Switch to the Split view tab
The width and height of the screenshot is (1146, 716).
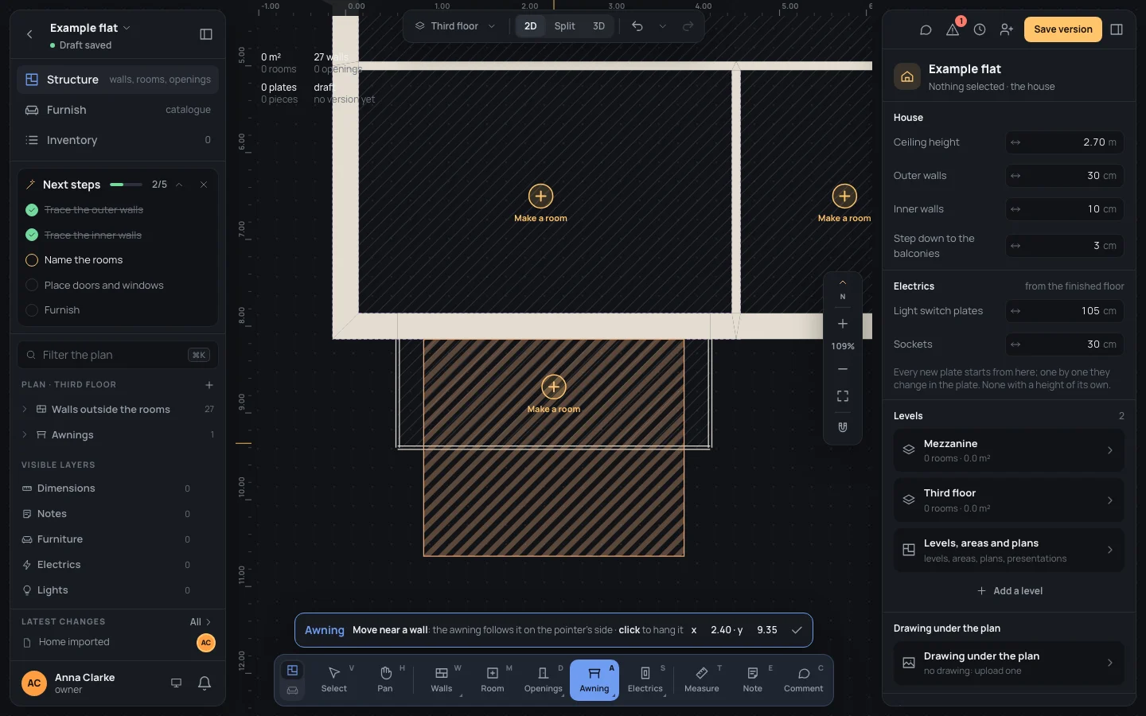[564, 26]
